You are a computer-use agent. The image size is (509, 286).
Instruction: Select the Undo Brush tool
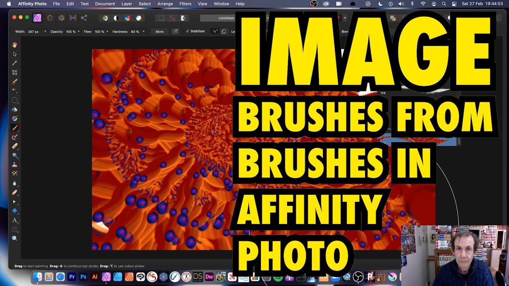[x=15, y=174]
